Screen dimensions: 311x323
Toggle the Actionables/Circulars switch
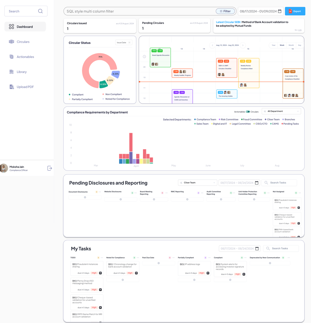(x=248, y=112)
